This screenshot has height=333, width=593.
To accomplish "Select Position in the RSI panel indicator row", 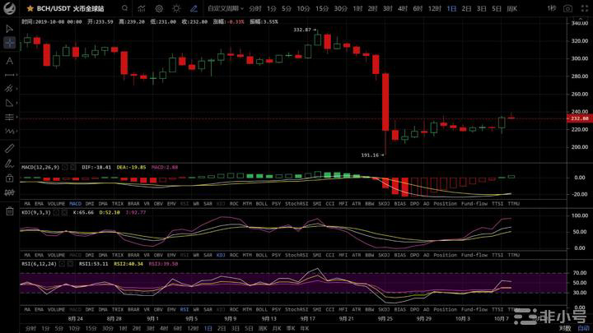I will (x=445, y=310).
